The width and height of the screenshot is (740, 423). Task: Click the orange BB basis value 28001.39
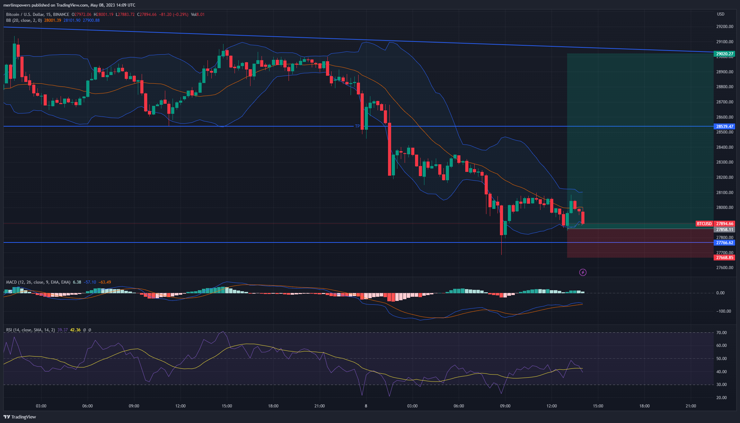[x=53, y=20]
